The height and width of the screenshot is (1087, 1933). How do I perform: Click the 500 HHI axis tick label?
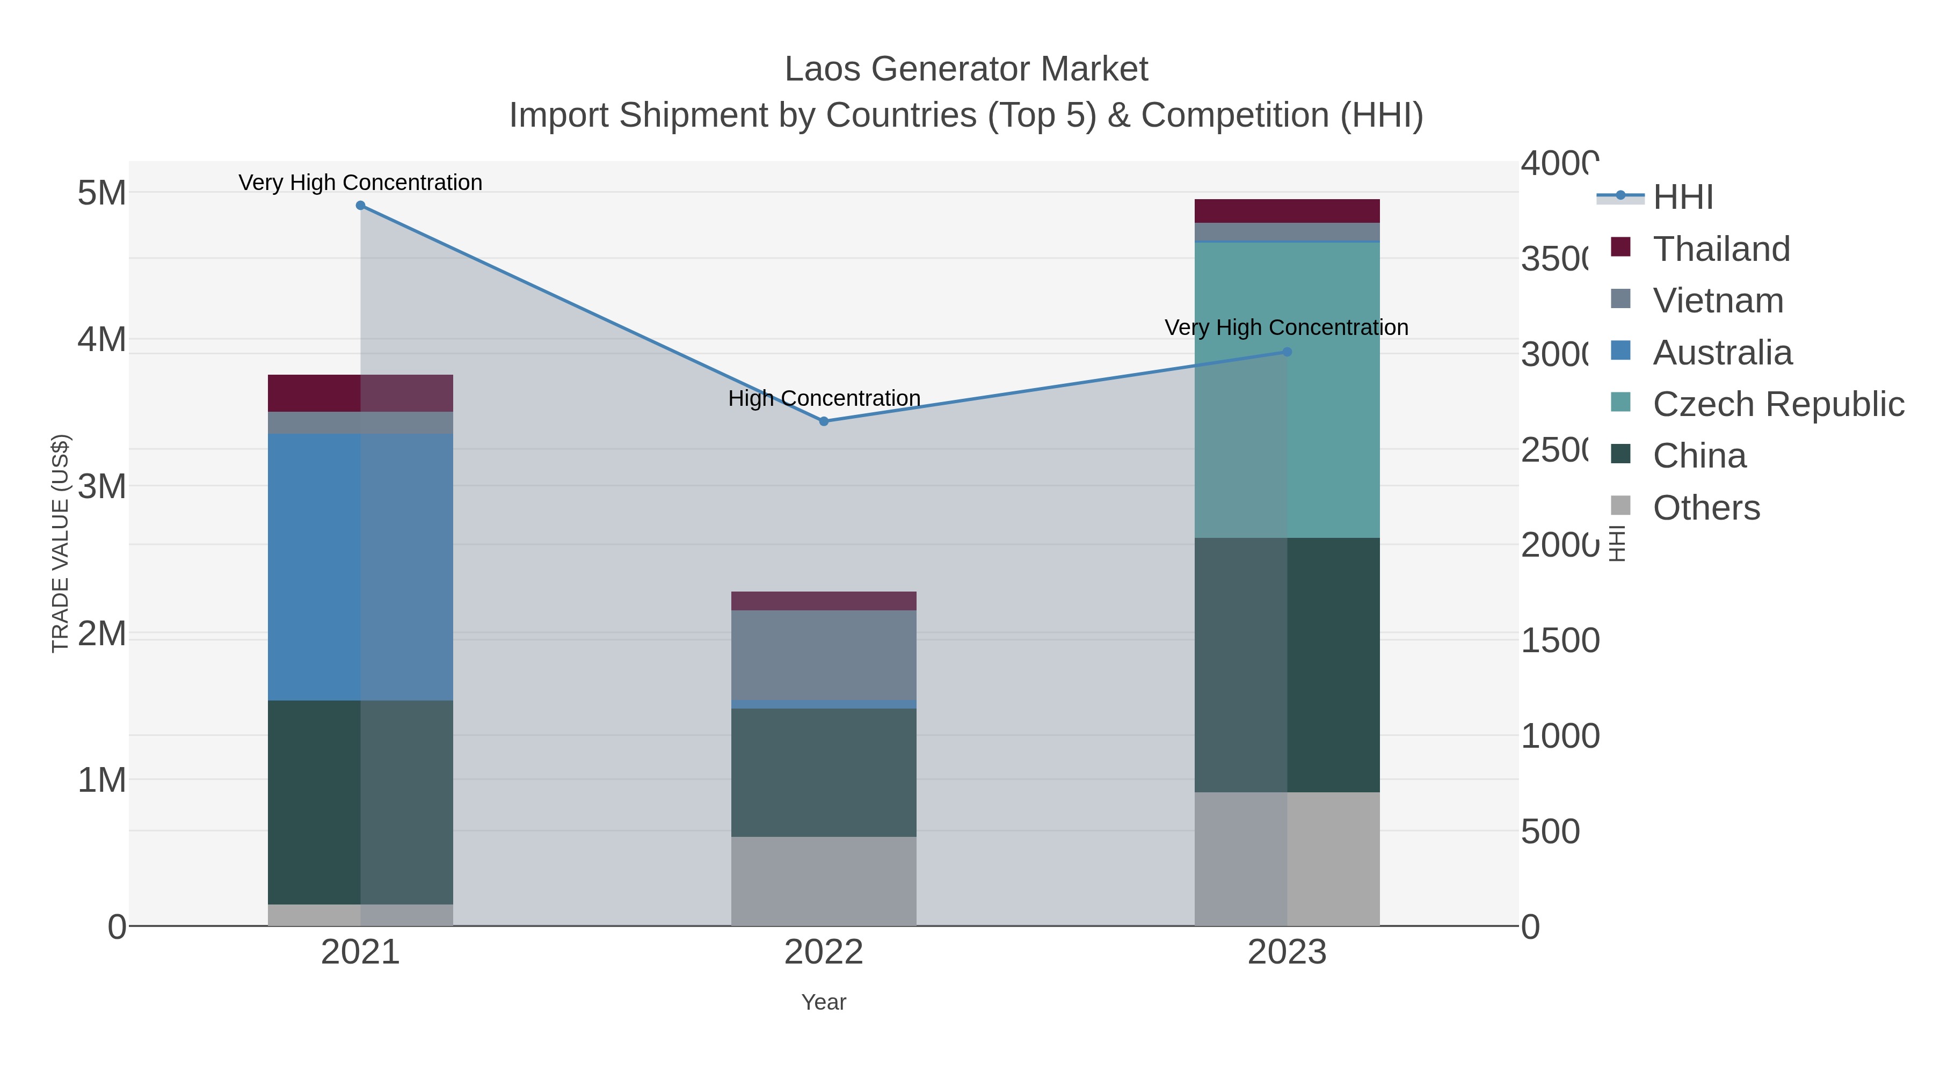pyautogui.click(x=1550, y=832)
